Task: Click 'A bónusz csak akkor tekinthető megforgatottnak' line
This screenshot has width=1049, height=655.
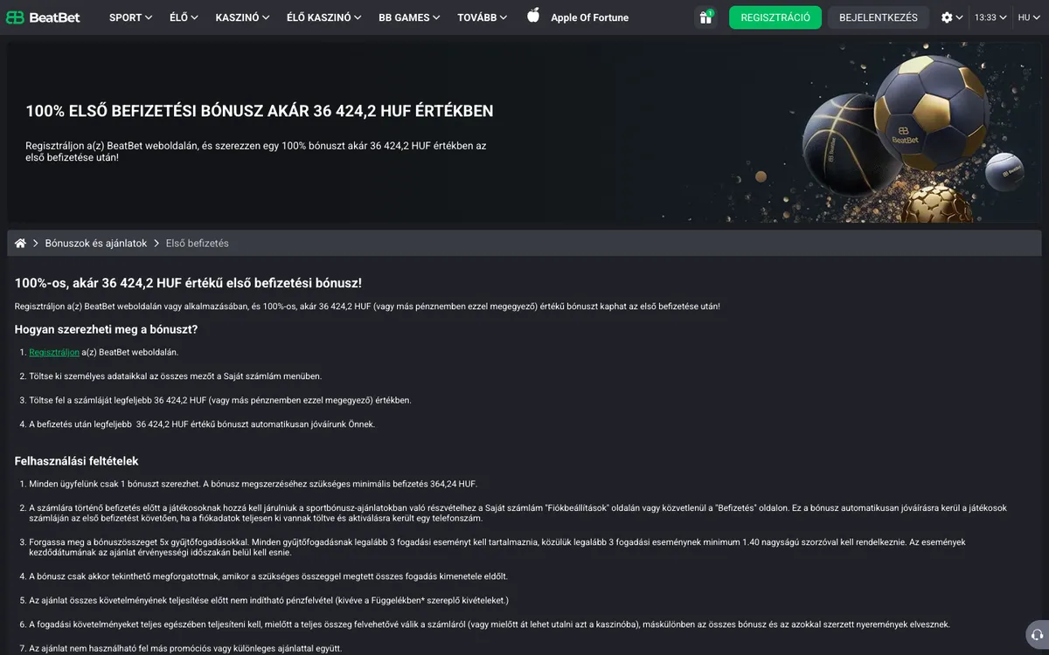Action: pyautogui.click(x=268, y=576)
